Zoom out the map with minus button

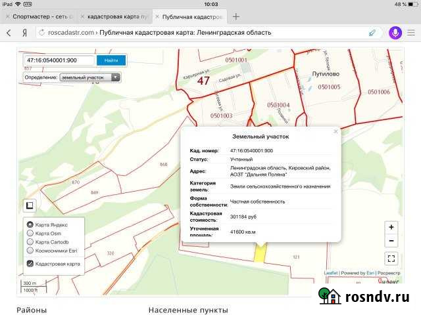[391, 241]
